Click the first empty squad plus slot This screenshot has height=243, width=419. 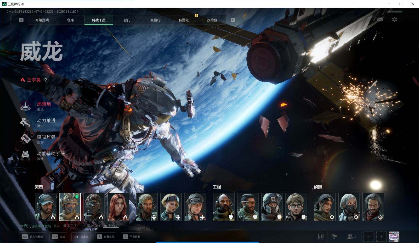tap(369, 237)
